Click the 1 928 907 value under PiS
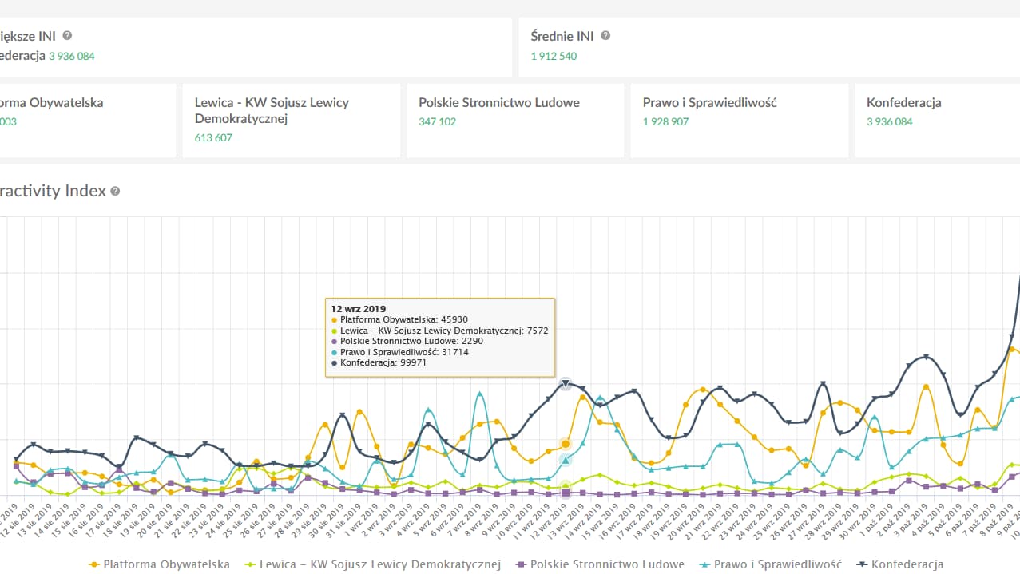 [x=666, y=122]
